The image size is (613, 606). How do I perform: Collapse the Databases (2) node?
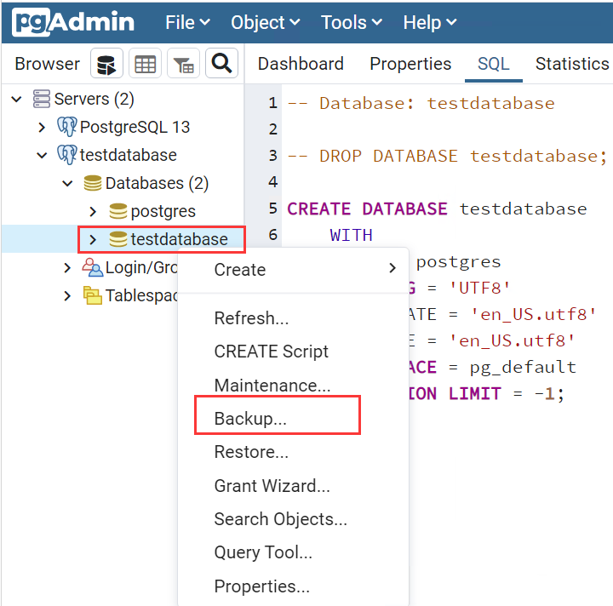[x=67, y=183]
